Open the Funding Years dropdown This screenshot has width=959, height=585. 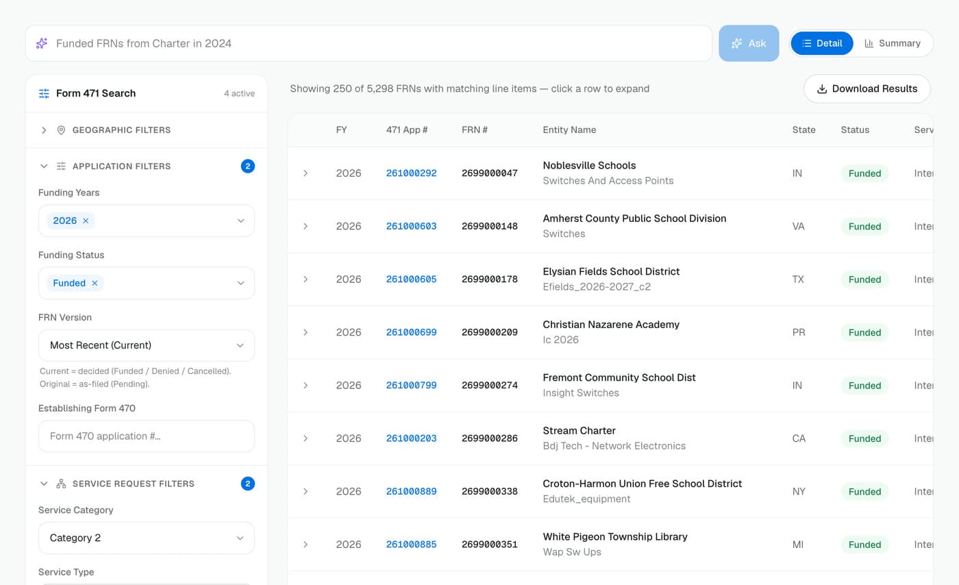click(x=147, y=221)
